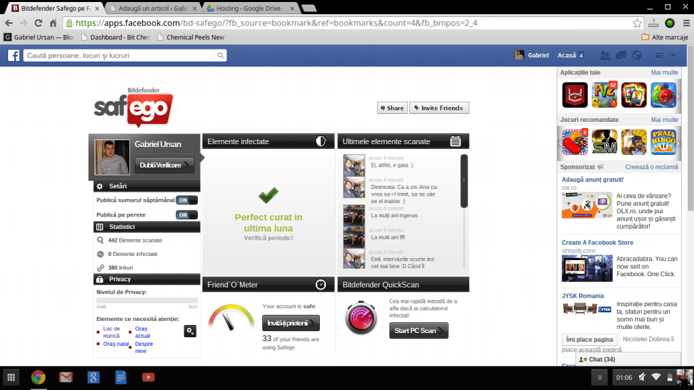Click the Safego logo
Image resolution: width=694 pixels, height=390 pixels.
tap(134, 107)
